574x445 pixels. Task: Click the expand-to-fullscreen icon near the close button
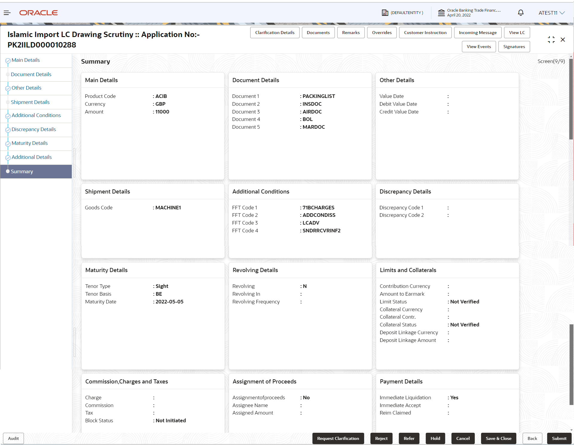click(x=552, y=39)
